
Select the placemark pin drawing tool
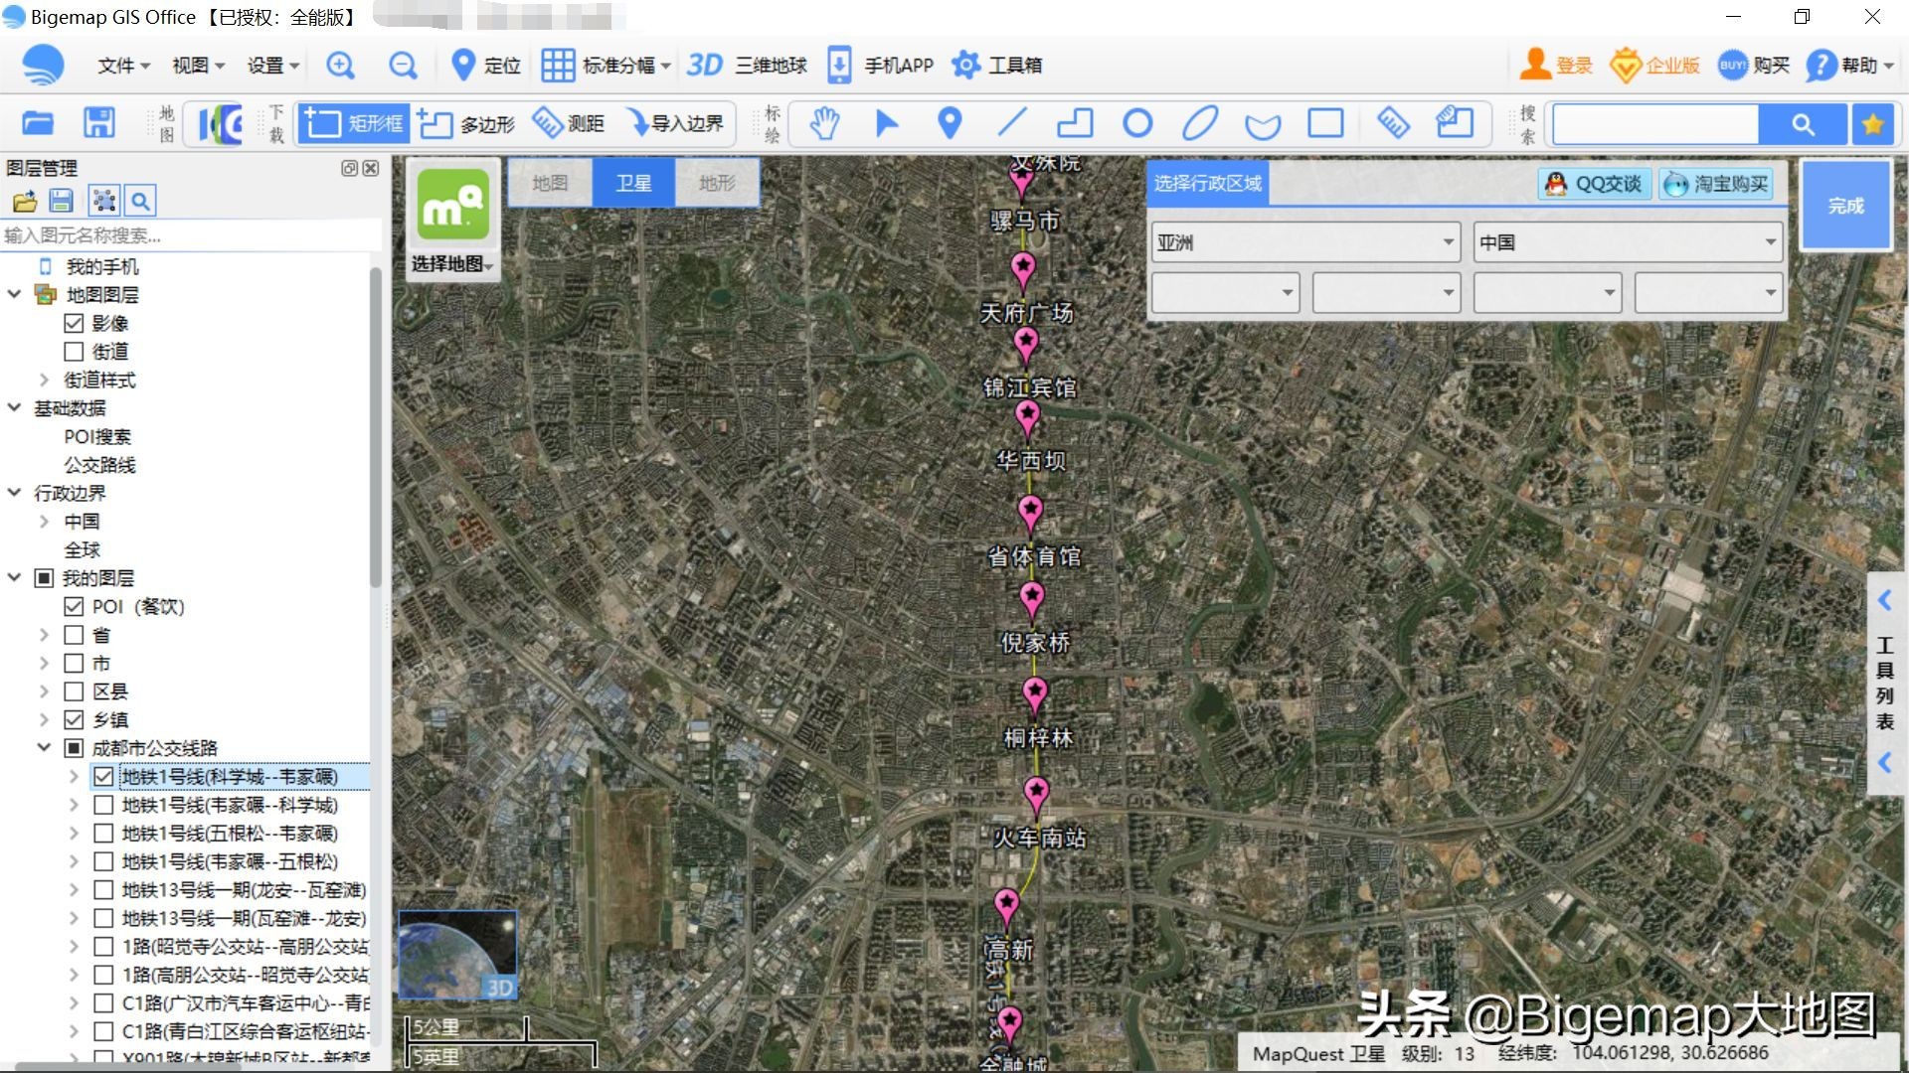point(949,123)
